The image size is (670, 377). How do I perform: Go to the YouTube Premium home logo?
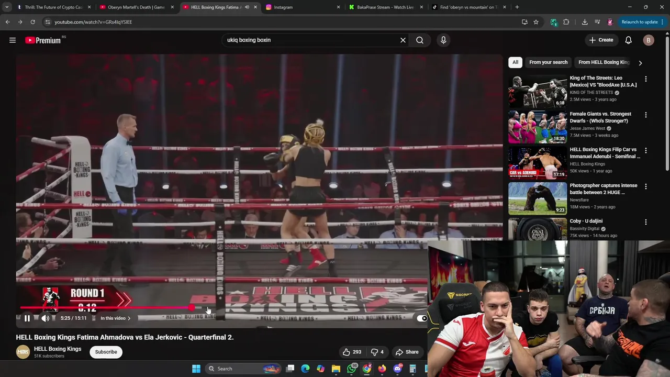point(43,40)
